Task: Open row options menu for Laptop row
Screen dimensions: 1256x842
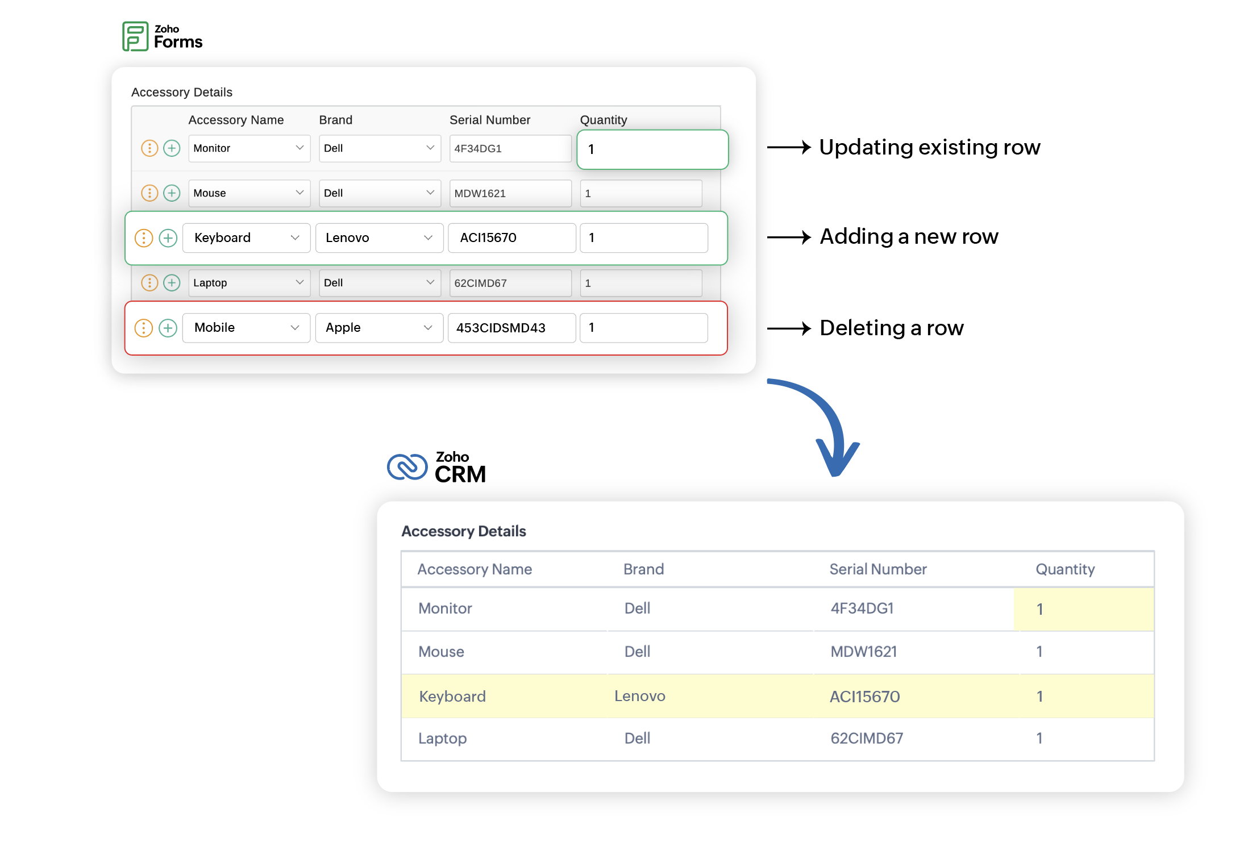Action: (x=149, y=283)
